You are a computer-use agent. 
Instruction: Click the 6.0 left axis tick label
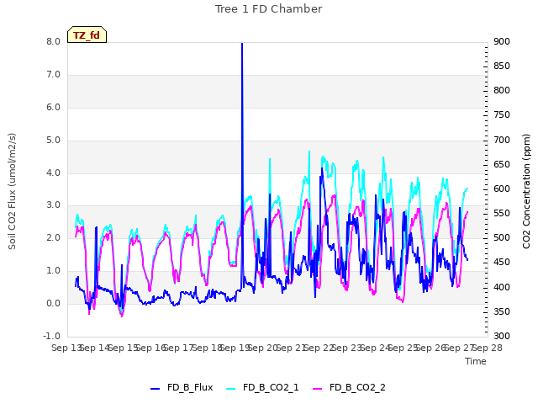pyautogui.click(x=53, y=107)
